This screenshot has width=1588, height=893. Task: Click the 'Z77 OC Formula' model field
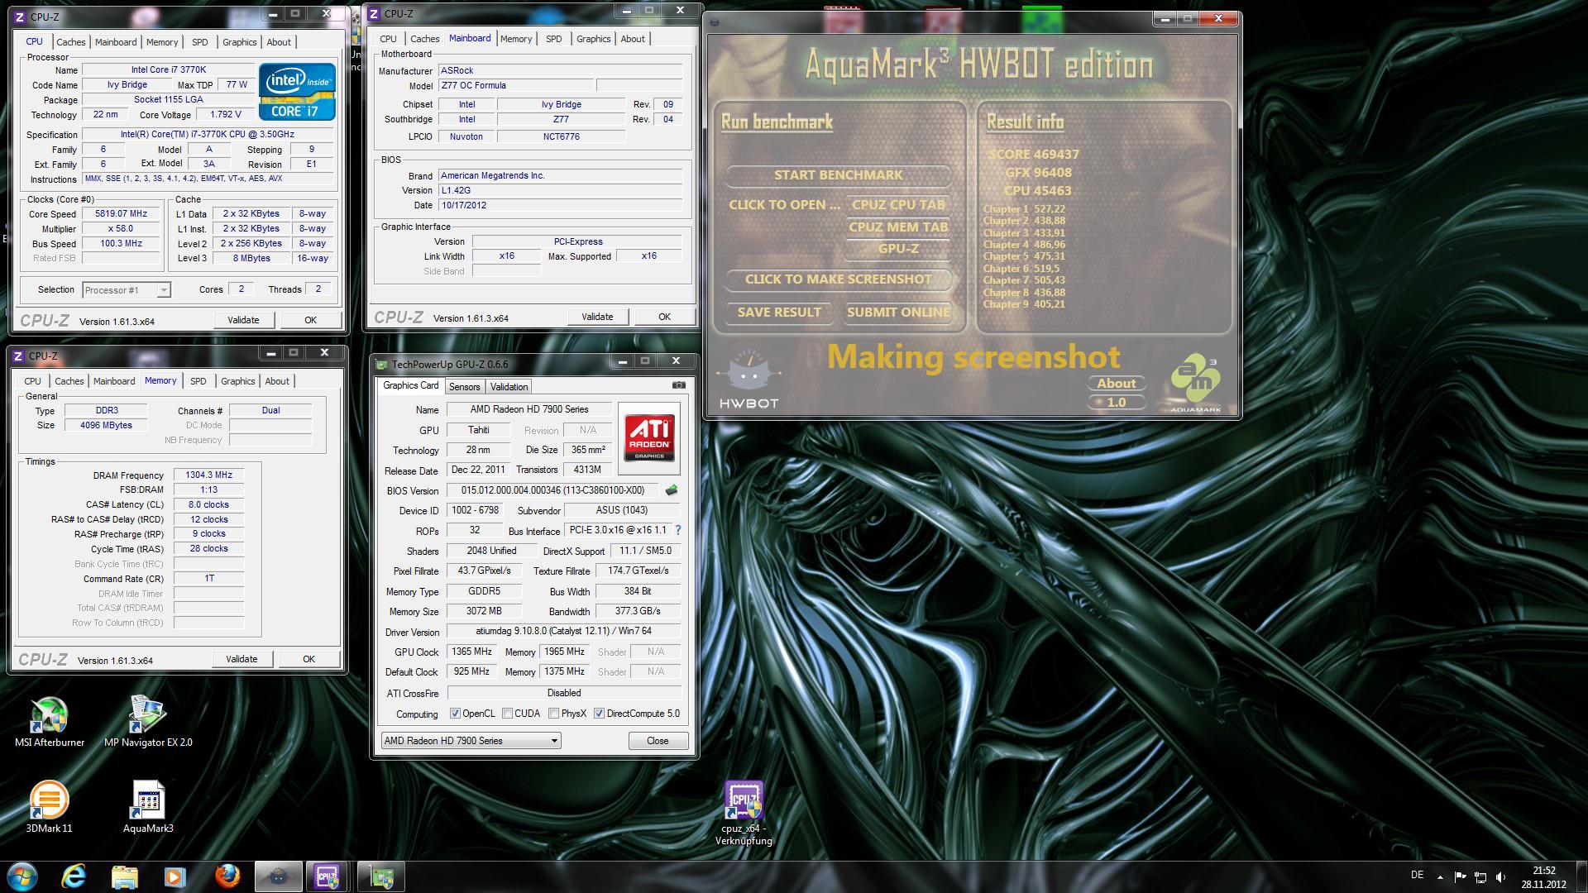tap(516, 85)
